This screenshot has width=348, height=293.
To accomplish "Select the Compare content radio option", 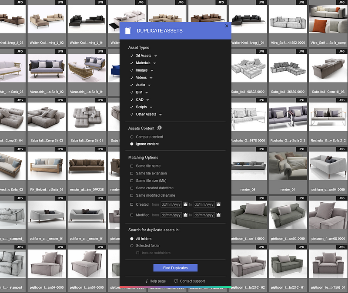I will [x=132, y=137].
